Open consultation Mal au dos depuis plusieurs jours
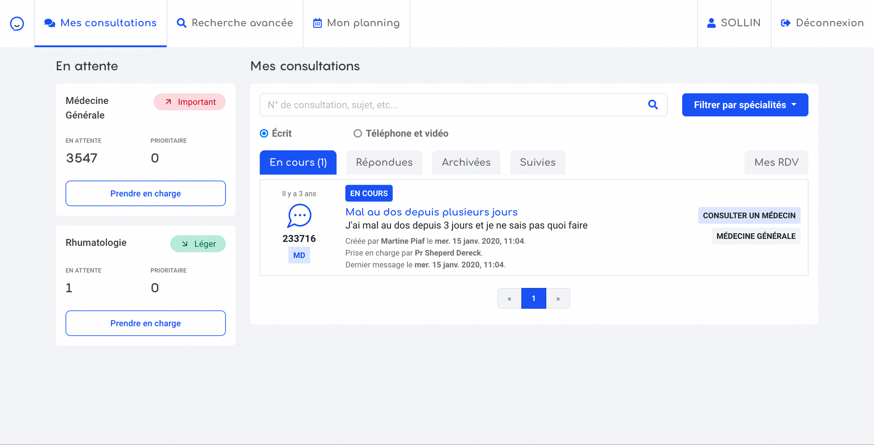Screen dimensions: 874x445 click(x=431, y=212)
